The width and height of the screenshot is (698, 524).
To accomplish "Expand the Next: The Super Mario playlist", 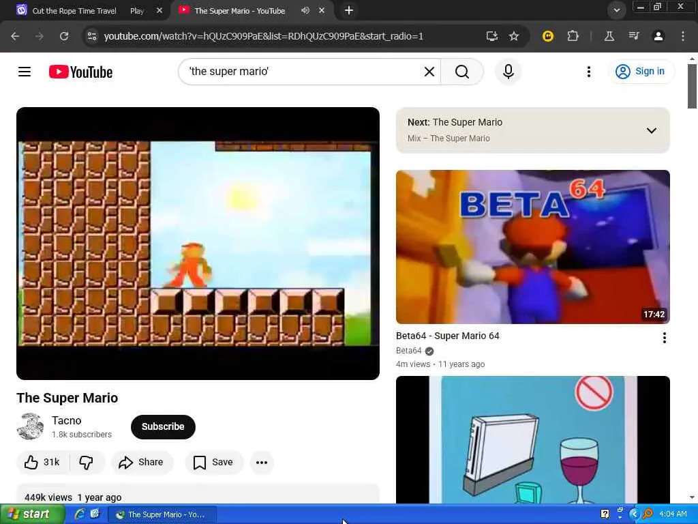I will pyautogui.click(x=651, y=130).
